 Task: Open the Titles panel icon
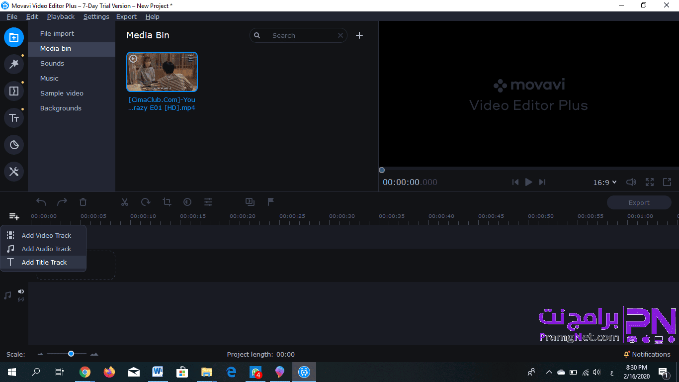click(14, 118)
